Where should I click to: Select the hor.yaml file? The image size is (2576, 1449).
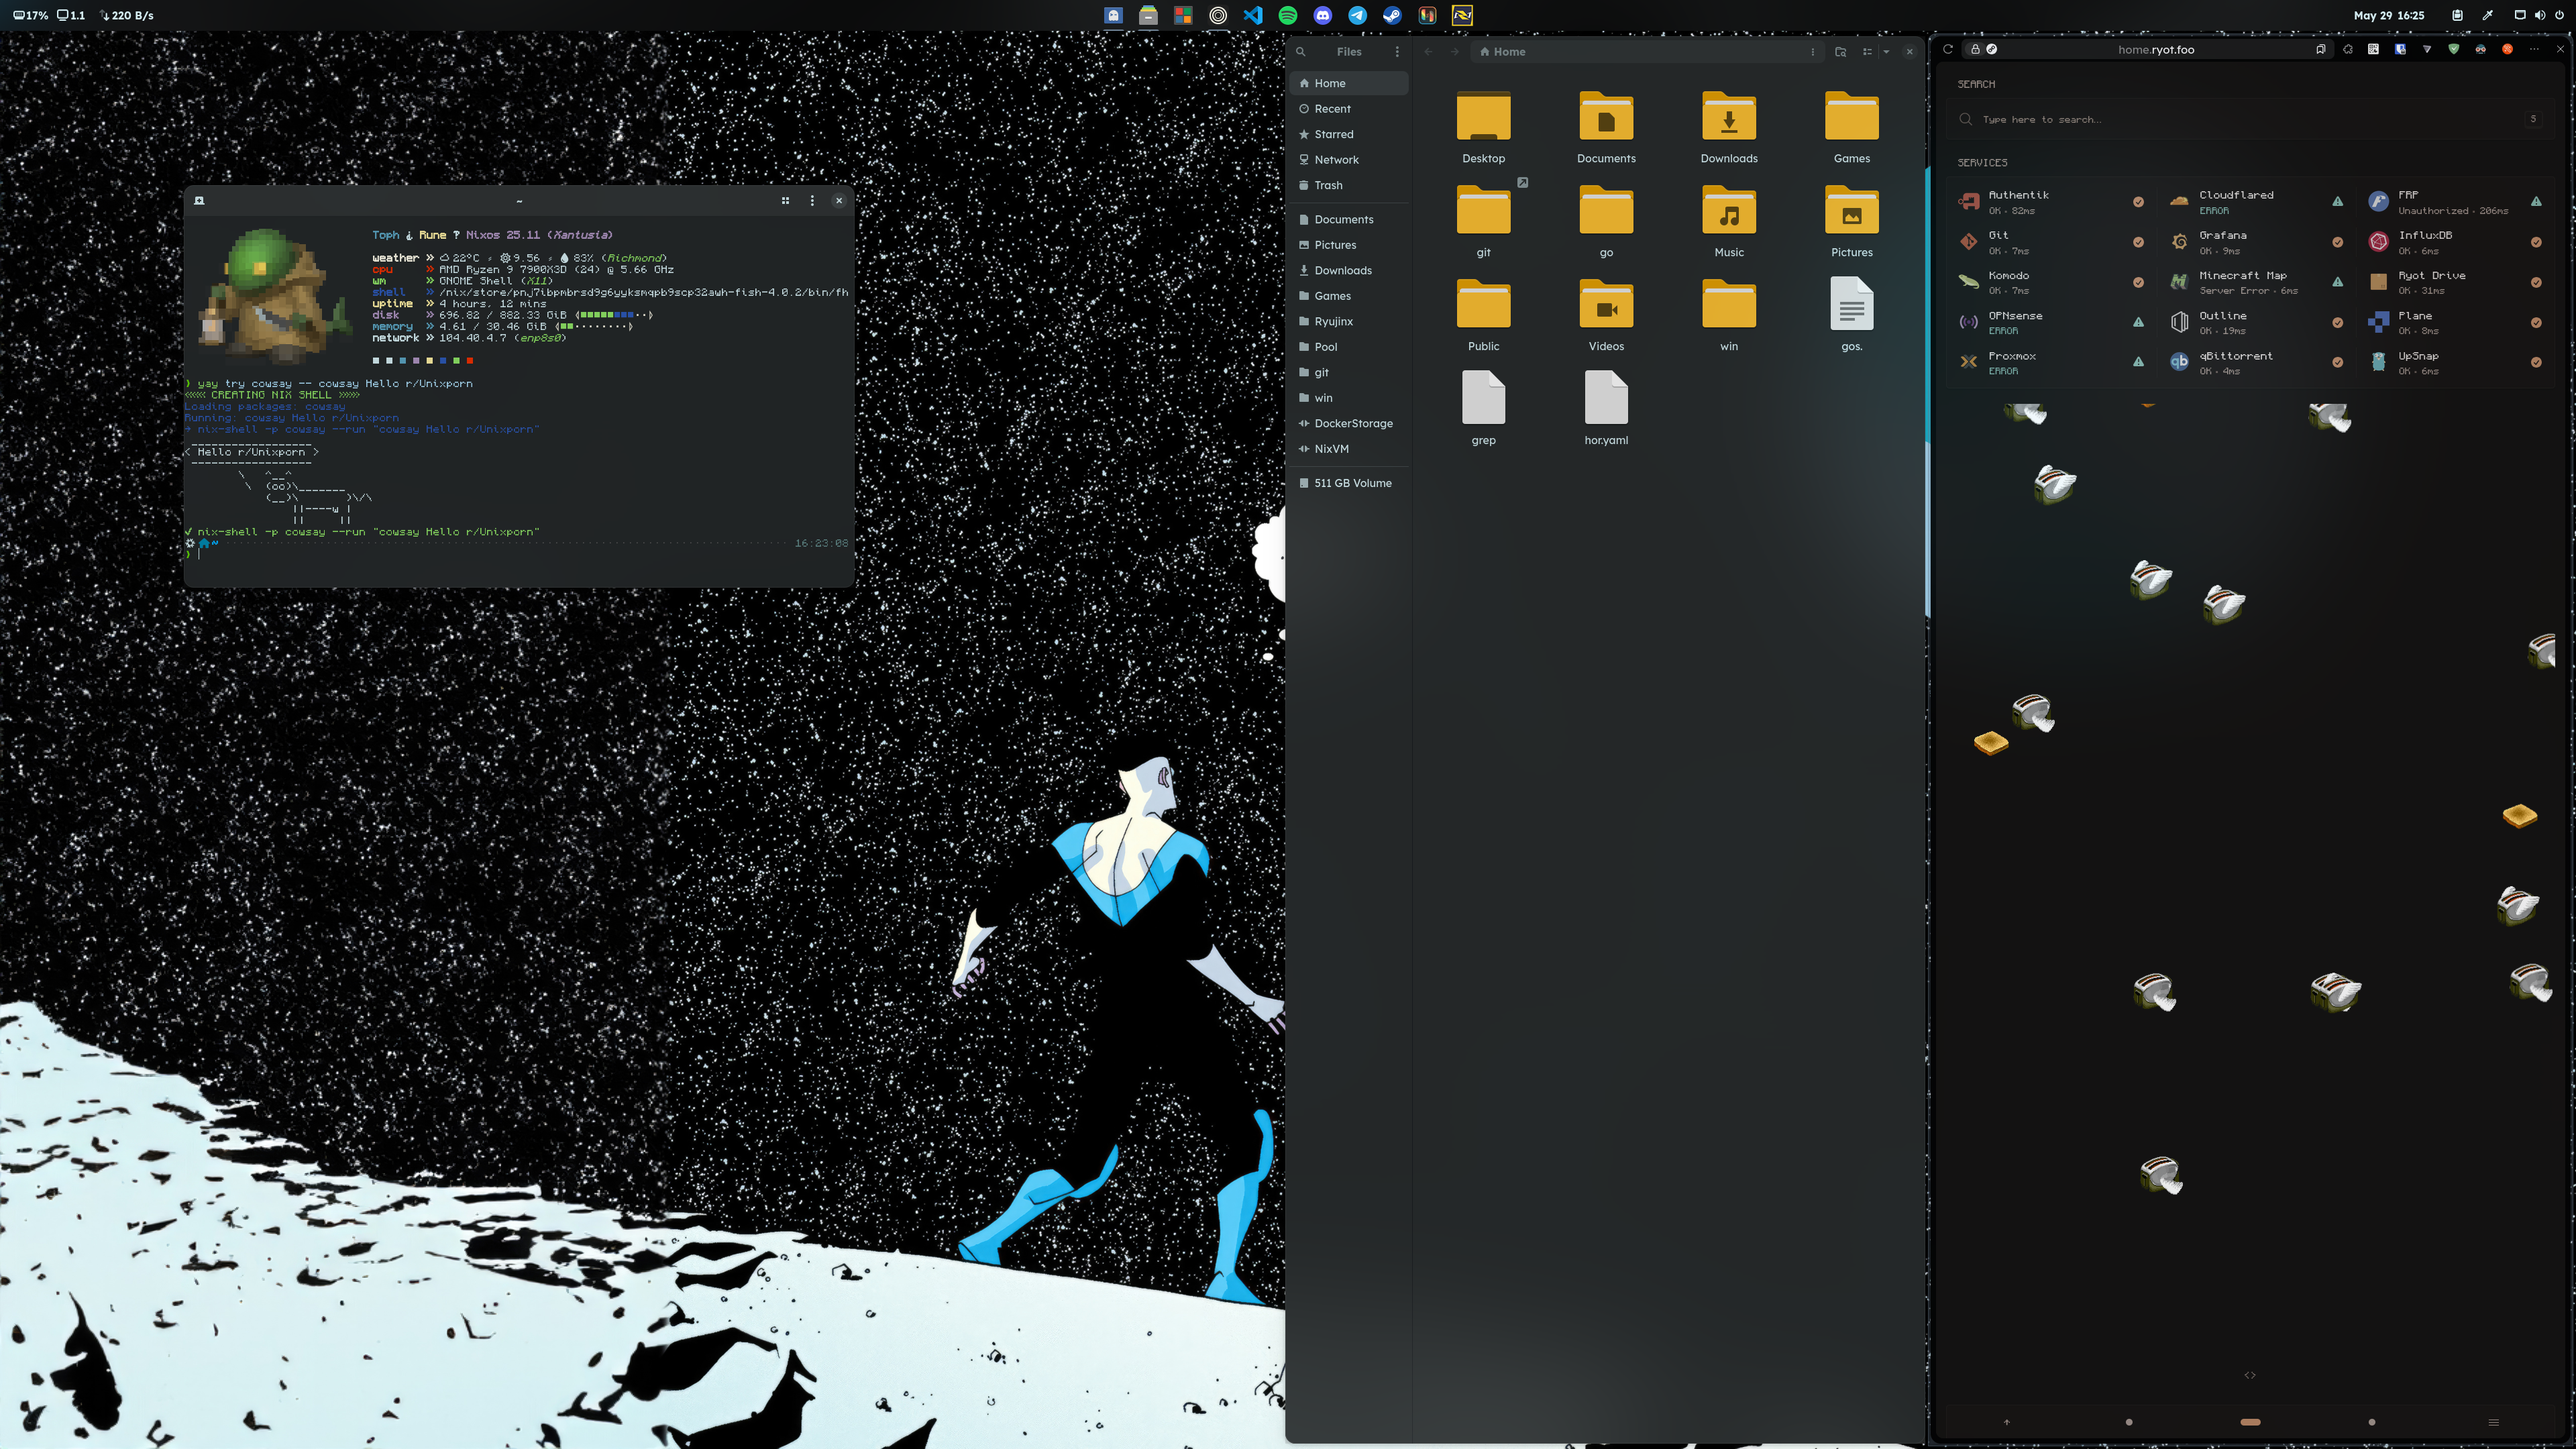tap(1606, 398)
